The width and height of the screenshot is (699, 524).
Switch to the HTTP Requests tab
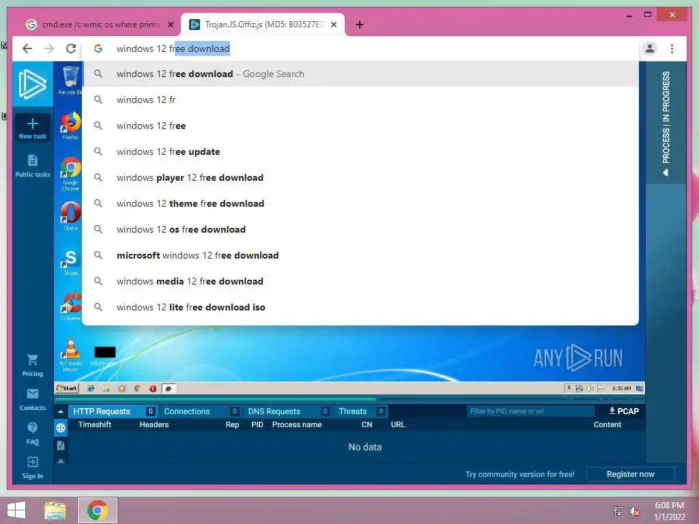tap(112, 411)
